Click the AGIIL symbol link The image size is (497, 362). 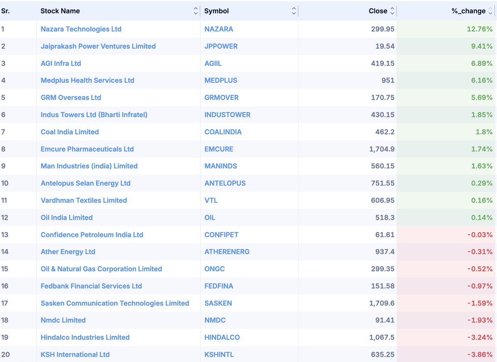(213, 63)
